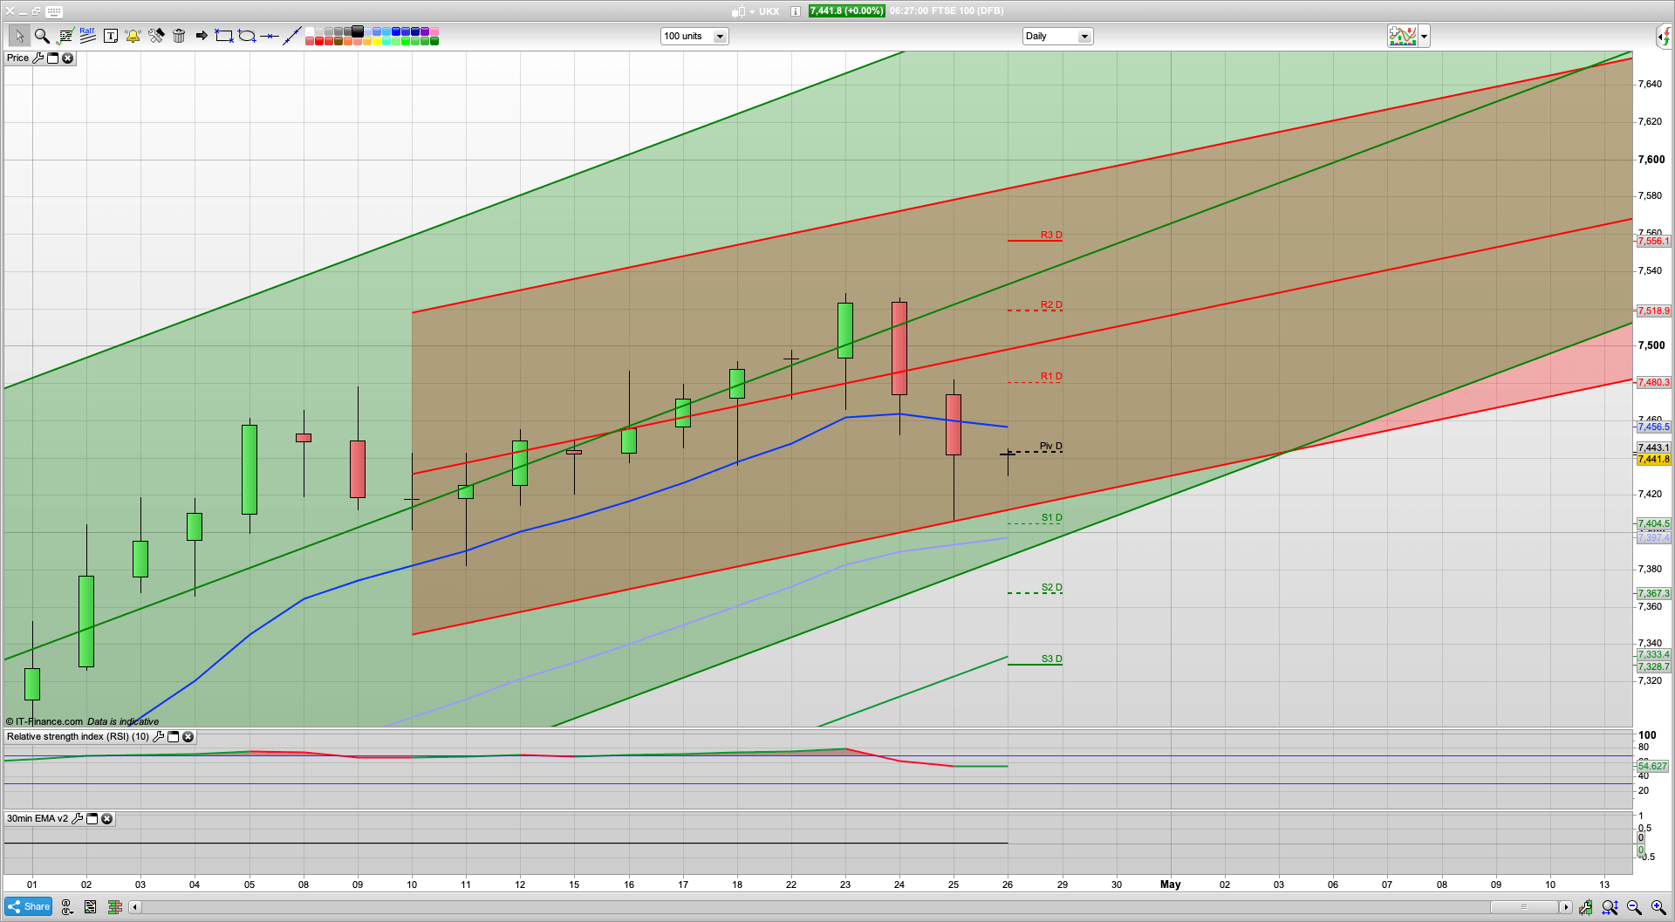The width and height of the screenshot is (1675, 922).
Task: Select the Raff regression channel tool
Action: tap(87, 36)
